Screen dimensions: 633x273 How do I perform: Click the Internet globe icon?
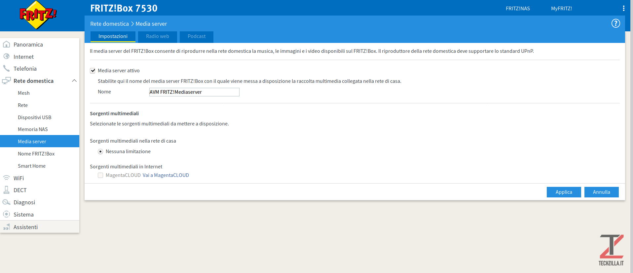pyautogui.click(x=6, y=56)
